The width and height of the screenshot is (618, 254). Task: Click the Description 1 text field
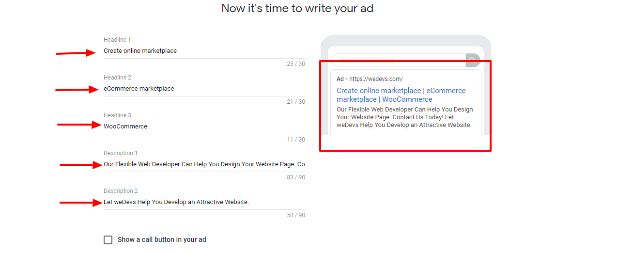pyautogui.click(x=204, y=164)
